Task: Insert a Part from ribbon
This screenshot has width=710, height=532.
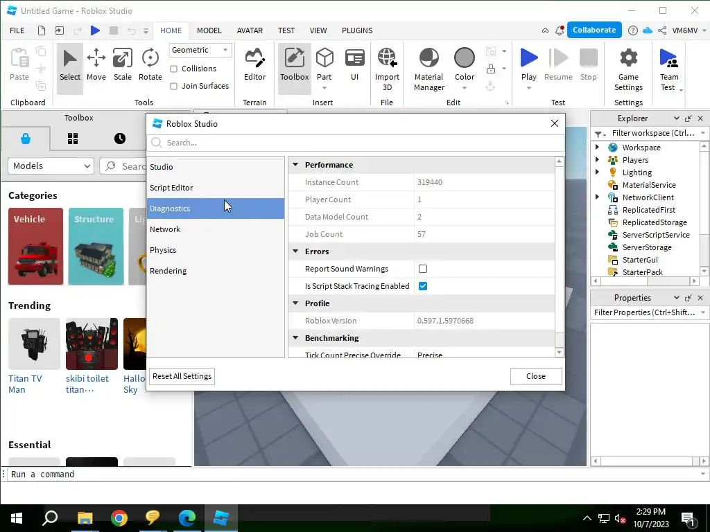Action: pos(324,64)
